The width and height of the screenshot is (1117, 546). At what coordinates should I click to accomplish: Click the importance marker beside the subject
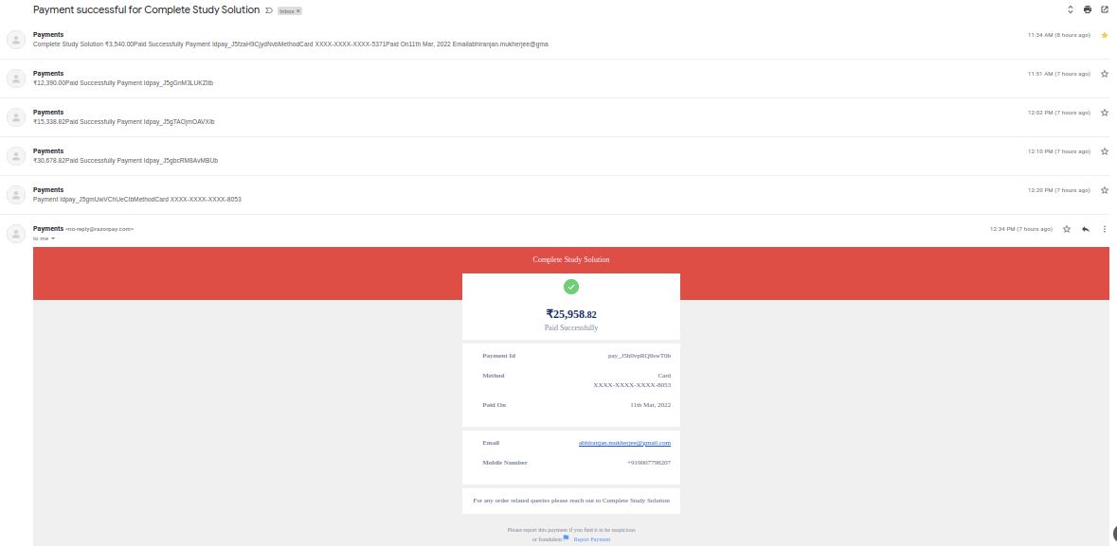269,10
